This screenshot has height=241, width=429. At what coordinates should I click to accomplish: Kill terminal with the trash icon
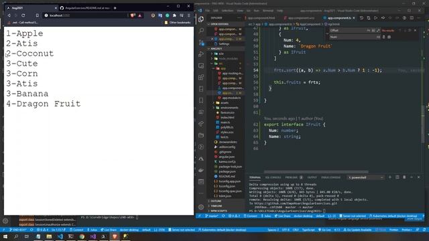pyautogui.click(x=404, y=177)
